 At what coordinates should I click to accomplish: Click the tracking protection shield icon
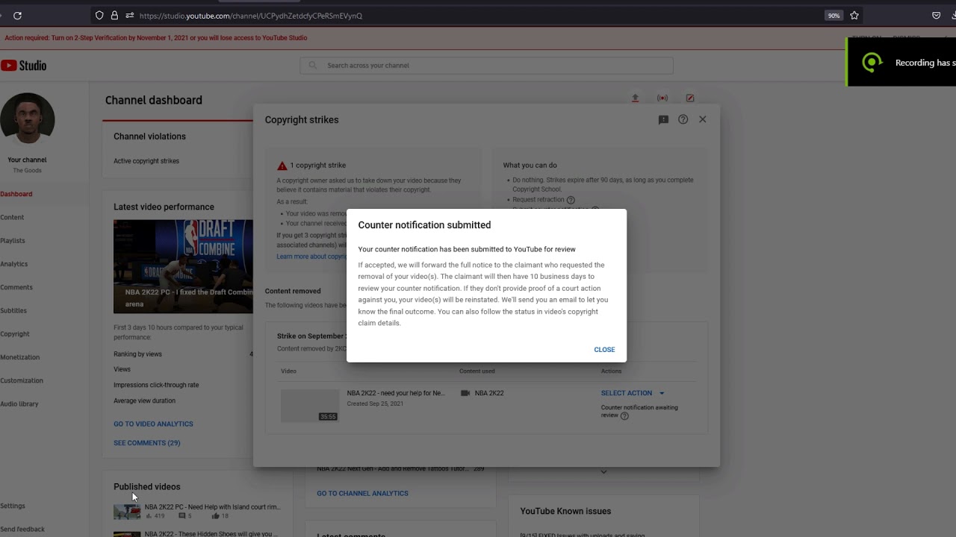tap(99, 15)
